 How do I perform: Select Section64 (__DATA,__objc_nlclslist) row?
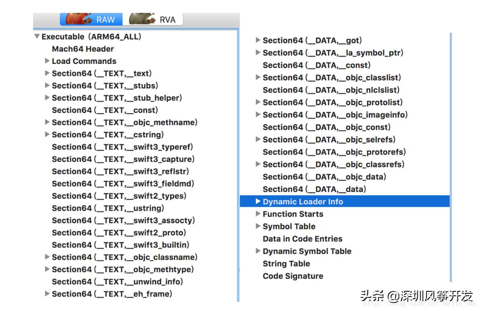click(331, 90)
